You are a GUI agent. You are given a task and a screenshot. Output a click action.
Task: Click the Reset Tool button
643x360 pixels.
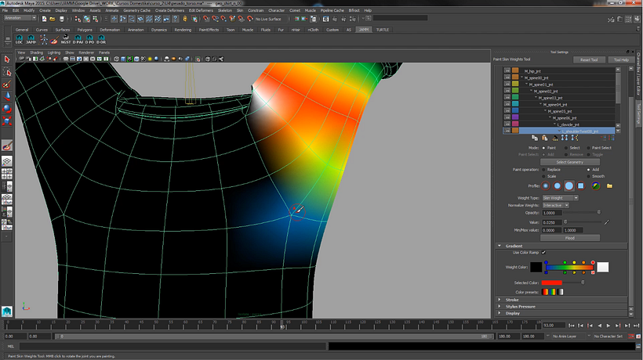[588, 59]
